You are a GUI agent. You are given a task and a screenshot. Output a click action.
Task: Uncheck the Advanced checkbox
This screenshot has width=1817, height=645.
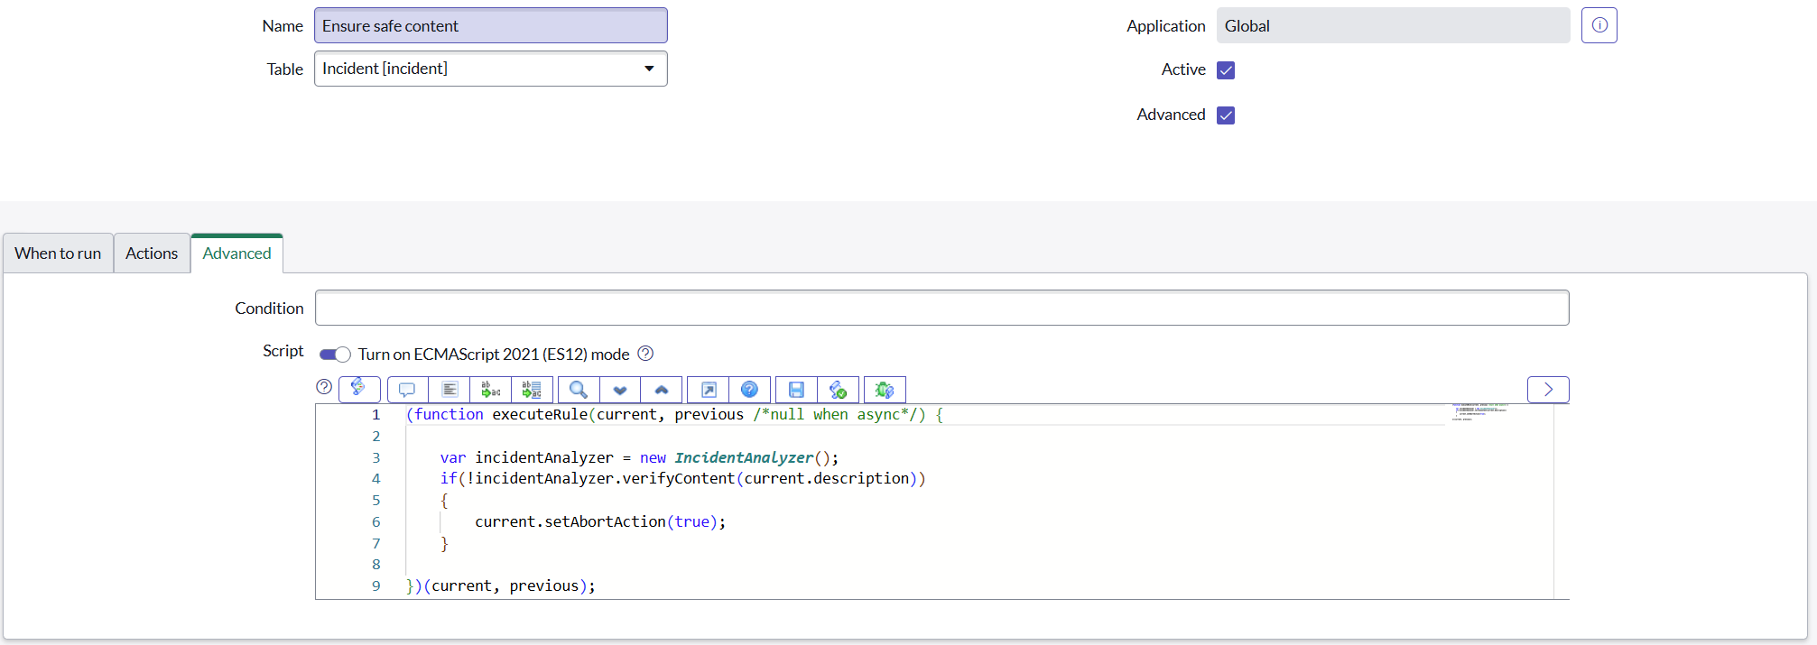pos(1226,115)
